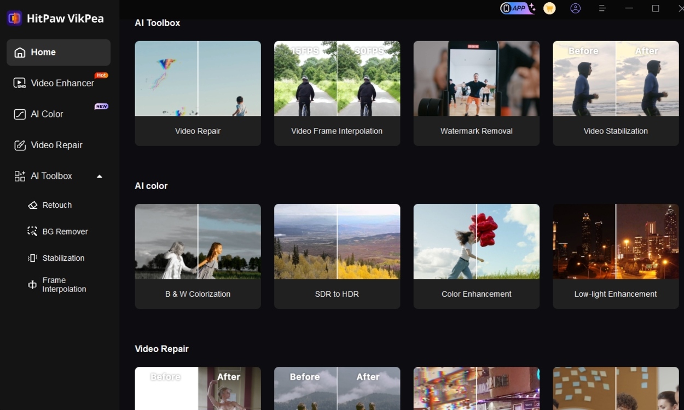The height and width of the screenshot is (410, 684).
Task: Open Video Enhancer in sidebar
Action: coord(59,83)
